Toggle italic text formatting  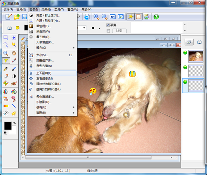click(100, 28)
